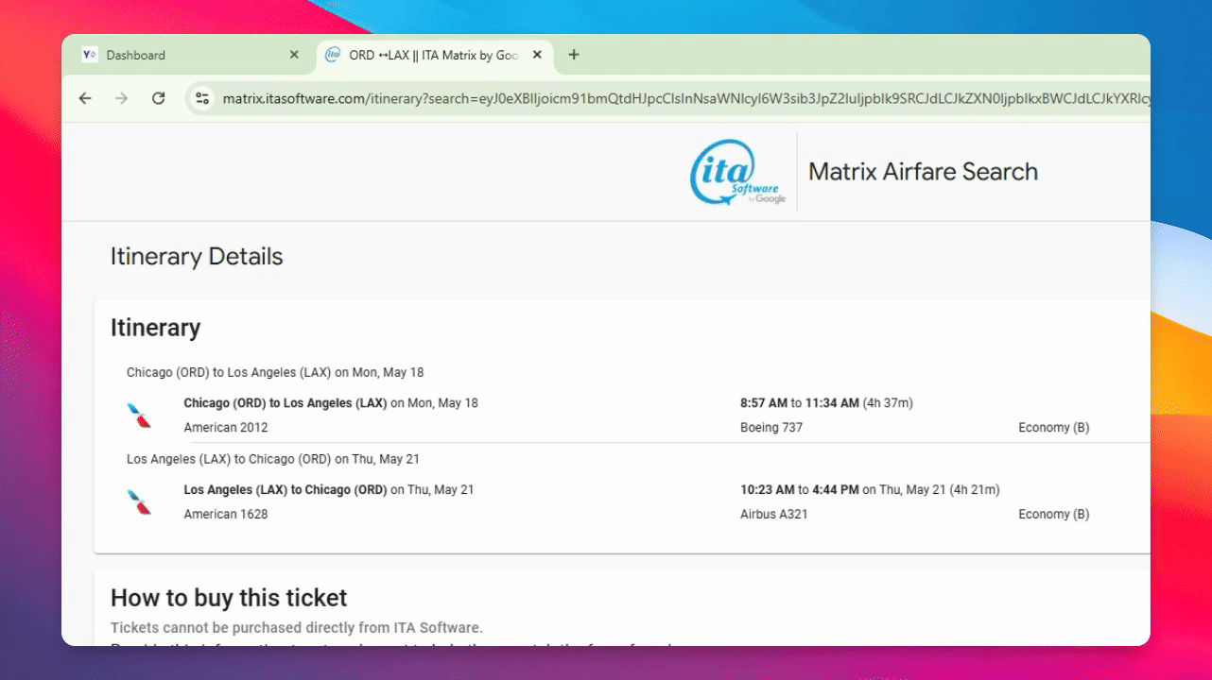
Task: Switch to the Dashboard browser tab
Action: click(x=192, y=55)
